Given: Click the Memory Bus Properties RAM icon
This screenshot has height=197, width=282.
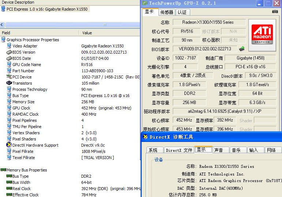Looking at the screenshot, I should click(x=3, y=170).
